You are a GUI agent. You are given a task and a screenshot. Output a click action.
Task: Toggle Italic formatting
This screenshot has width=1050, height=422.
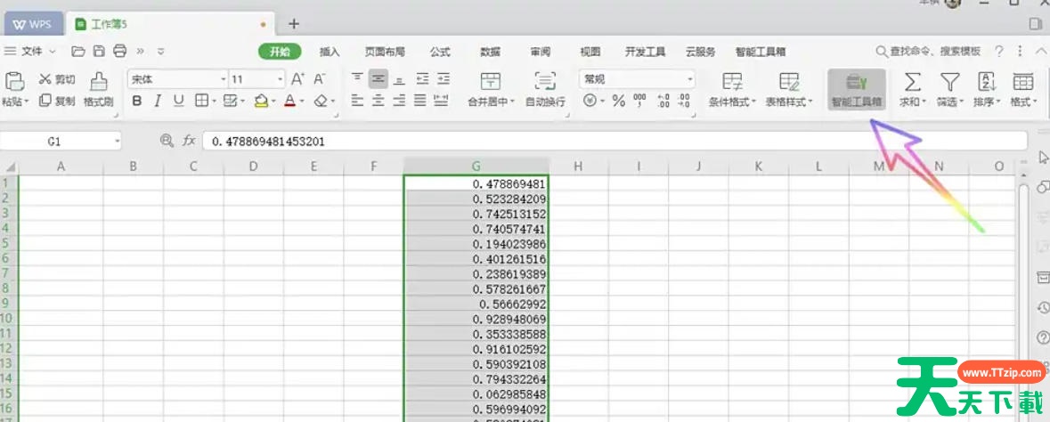point(158,101)
